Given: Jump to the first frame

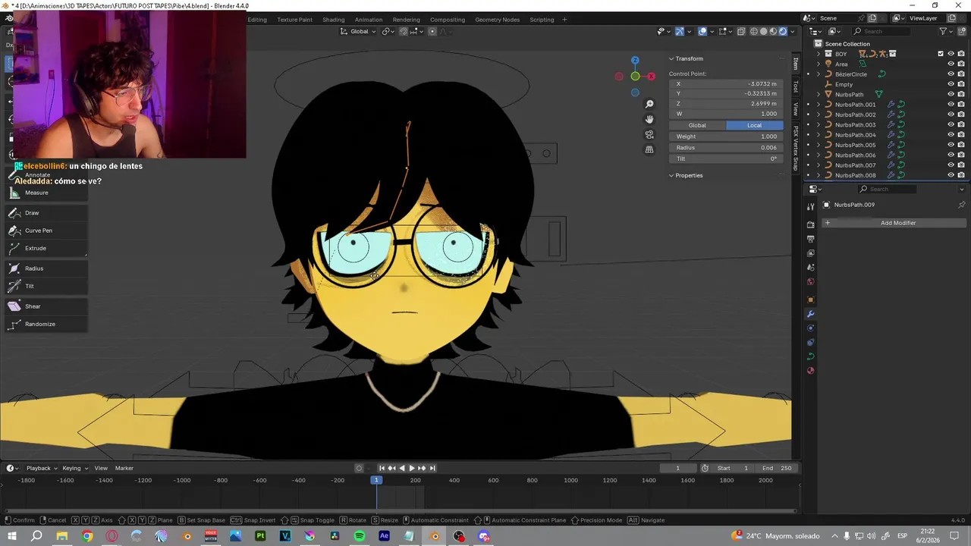Looking at the screenshot, I should pyautogui.click(x=382, y=468).
